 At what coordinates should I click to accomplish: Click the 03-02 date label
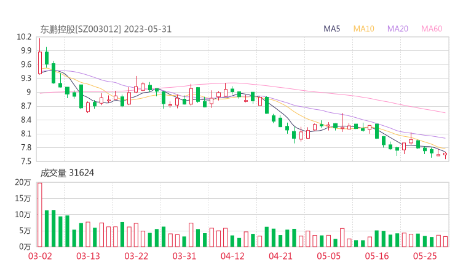[x=40, y=256]
